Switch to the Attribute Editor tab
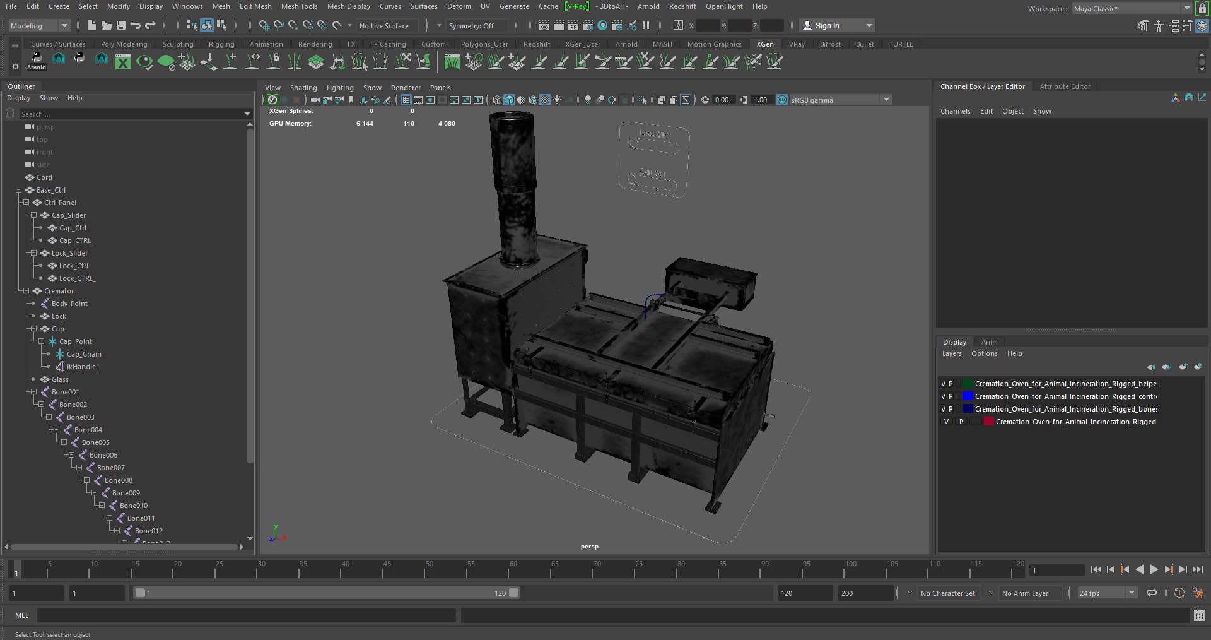This screenshot has height=640, width=1211. click(1065, 86)
